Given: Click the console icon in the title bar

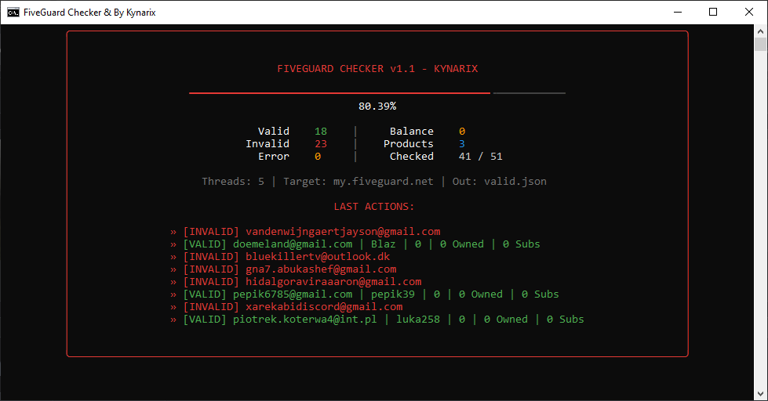Looking at the screenshot, I should [x=13, y=13].
